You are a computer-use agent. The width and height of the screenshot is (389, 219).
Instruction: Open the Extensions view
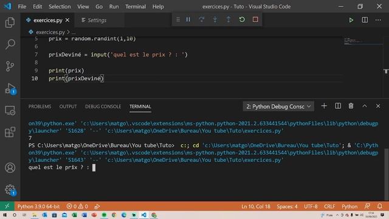tap(10, 132)
